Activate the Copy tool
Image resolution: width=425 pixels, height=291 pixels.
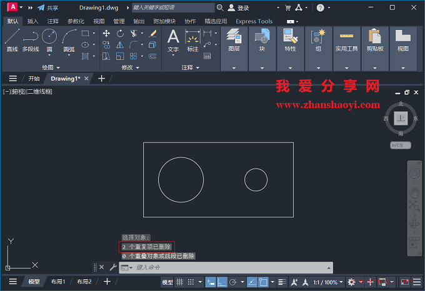pyautogui.click(x=106, y=45)
